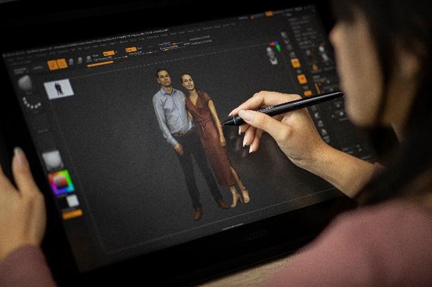
Task: Click the orange-highlighted item in top menu bar
Action: tap(268, 13)
